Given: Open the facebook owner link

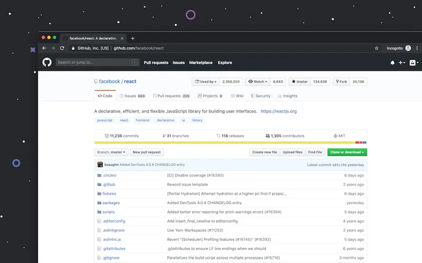Looking at the screenshot, I should (110, 82).
